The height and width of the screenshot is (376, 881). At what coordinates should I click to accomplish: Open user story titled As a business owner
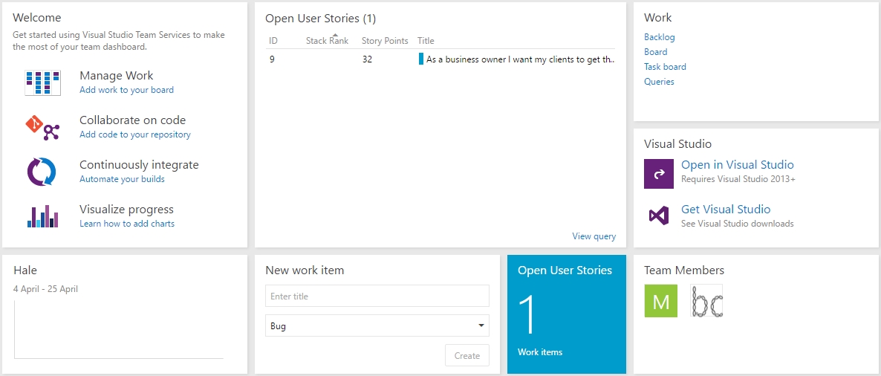point(520,59)
